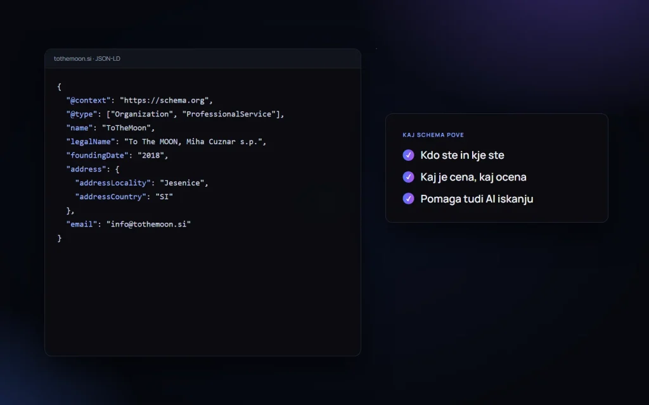The width and height of the screenshot is (649, 405).
Task: Click the "foundingDate" key
Action: pos(97,156)
